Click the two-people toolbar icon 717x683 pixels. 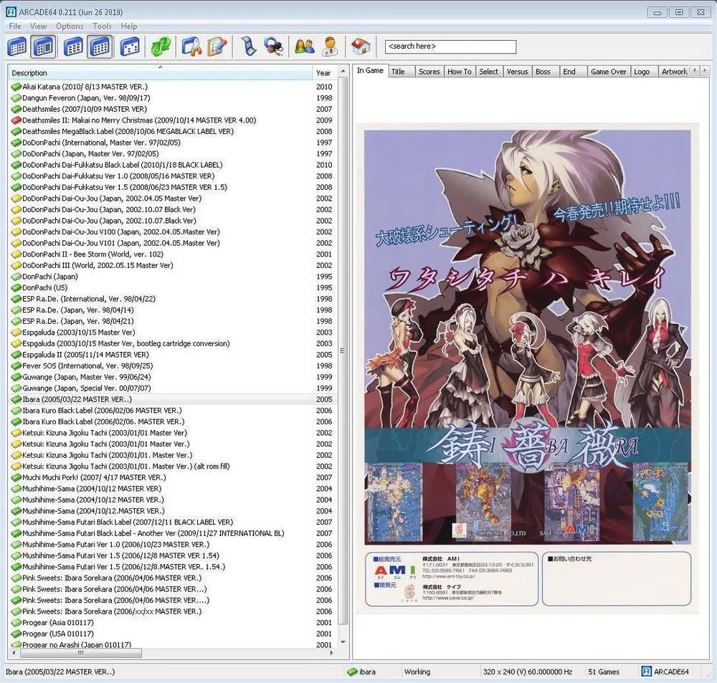click(305, 47)
